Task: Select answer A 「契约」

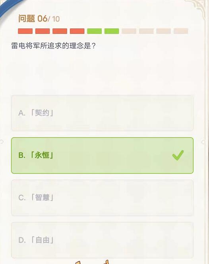Action: coord(102,113)
